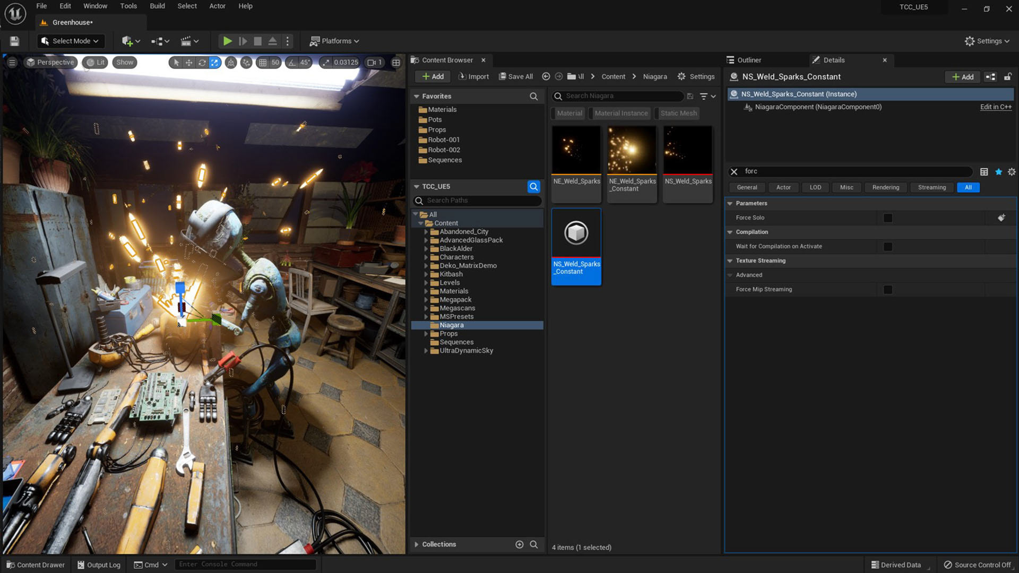The height and width of the screenshot is (573, 1019).
Task: Open the Actor menu
Action: click(217, 6)
